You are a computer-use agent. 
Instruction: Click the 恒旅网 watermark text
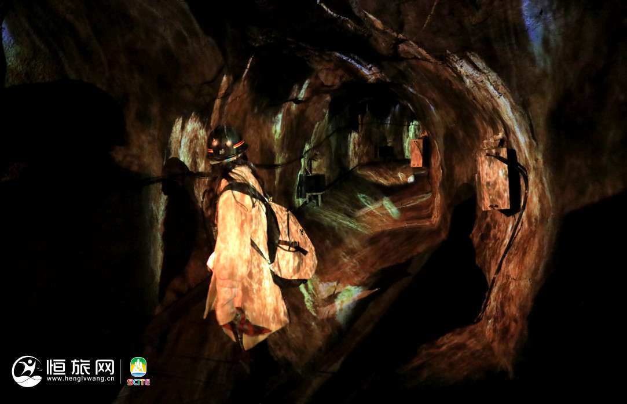pos(80,366)
